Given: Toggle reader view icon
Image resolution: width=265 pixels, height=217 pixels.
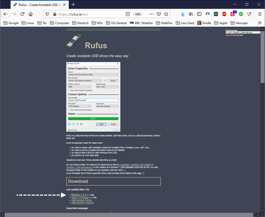Looking at the screenshot, I should point(128,14).
